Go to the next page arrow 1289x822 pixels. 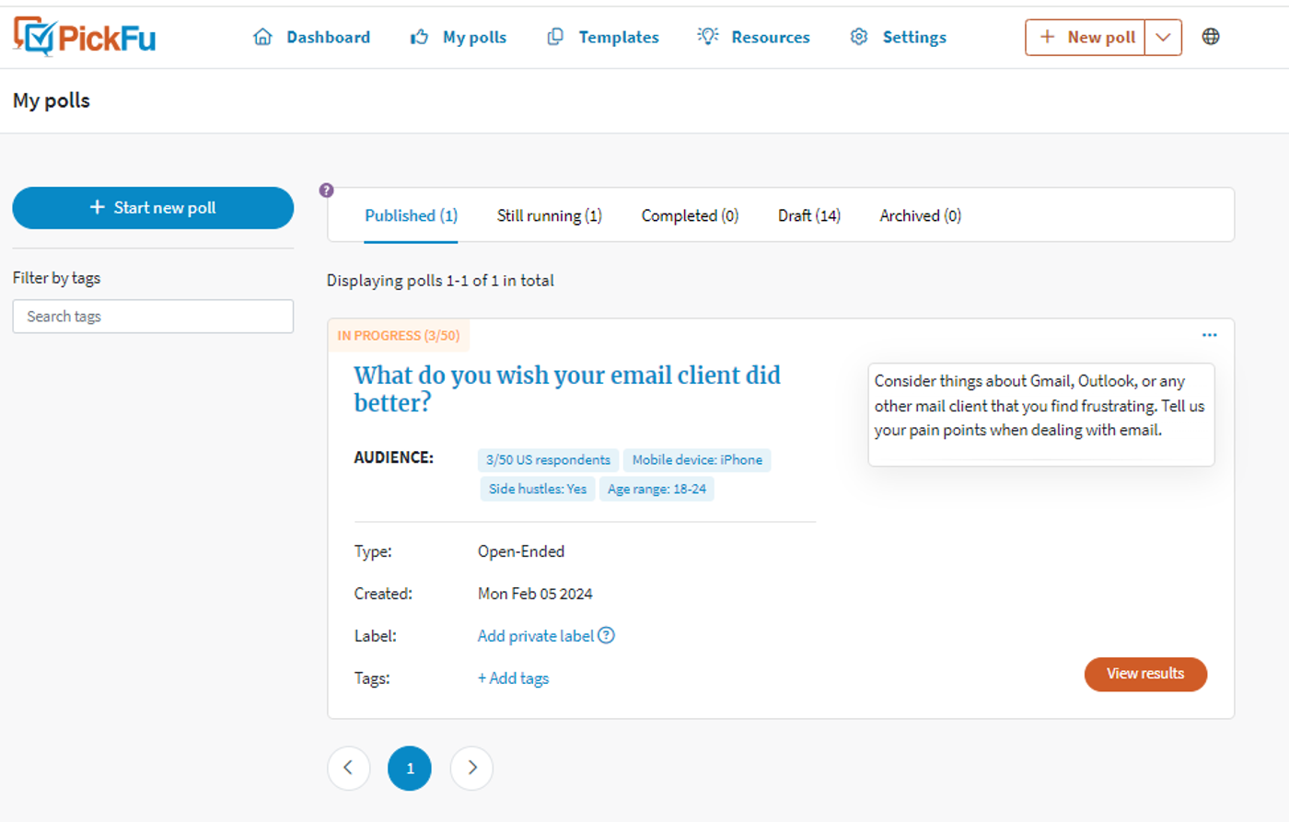tap(471, 768)
